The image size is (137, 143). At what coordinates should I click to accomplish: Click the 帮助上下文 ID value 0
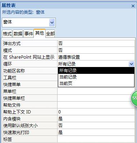(96, 112)
